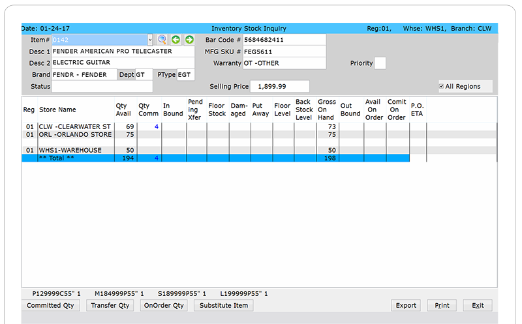Click the Dept field GT

(x=144, y=74)
